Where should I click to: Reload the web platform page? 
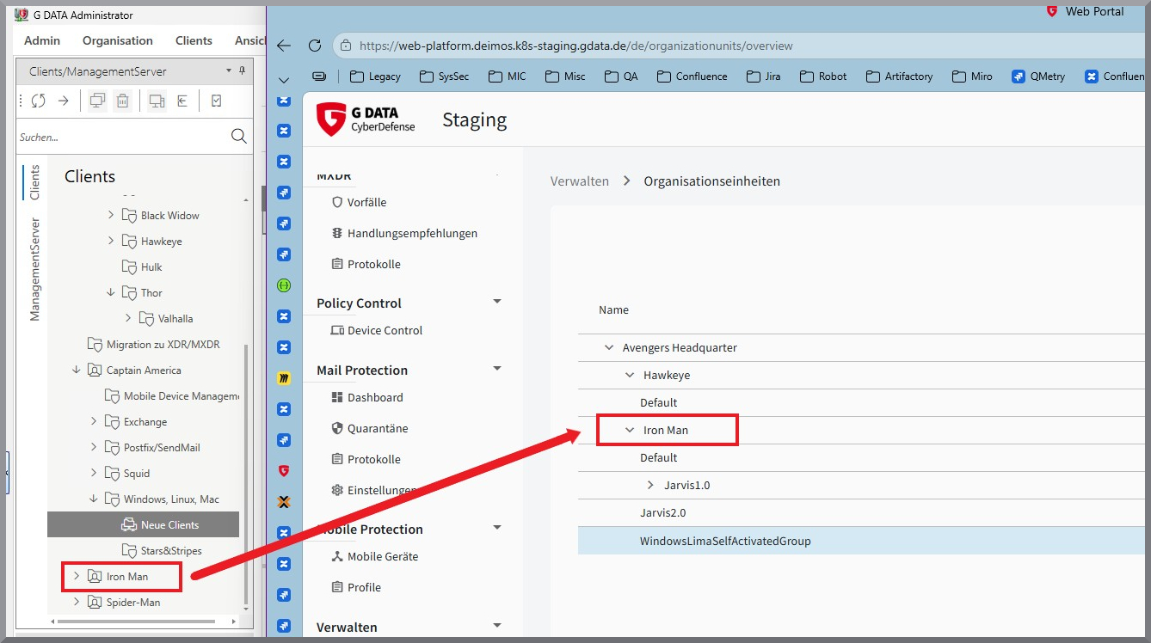pos(314,46)
